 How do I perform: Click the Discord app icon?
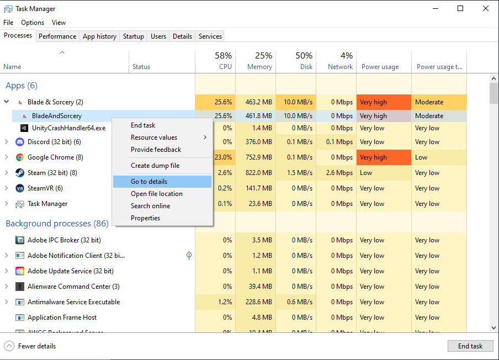coord(20,142)
